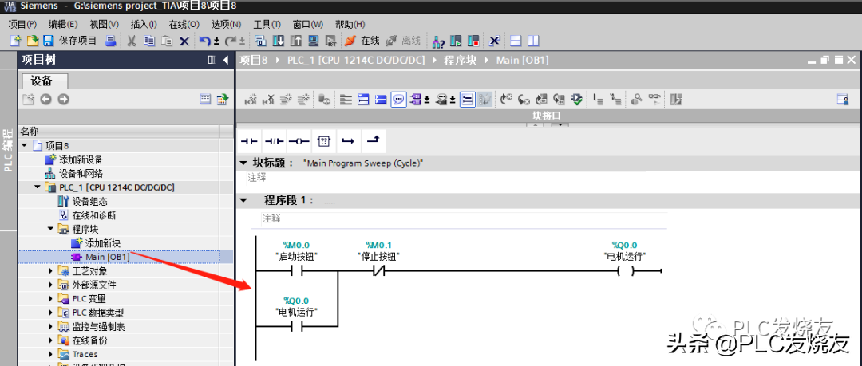This screenshot has height=366, width=862.
Task: Click the Stop CPU icon
Action: [473, 41]
